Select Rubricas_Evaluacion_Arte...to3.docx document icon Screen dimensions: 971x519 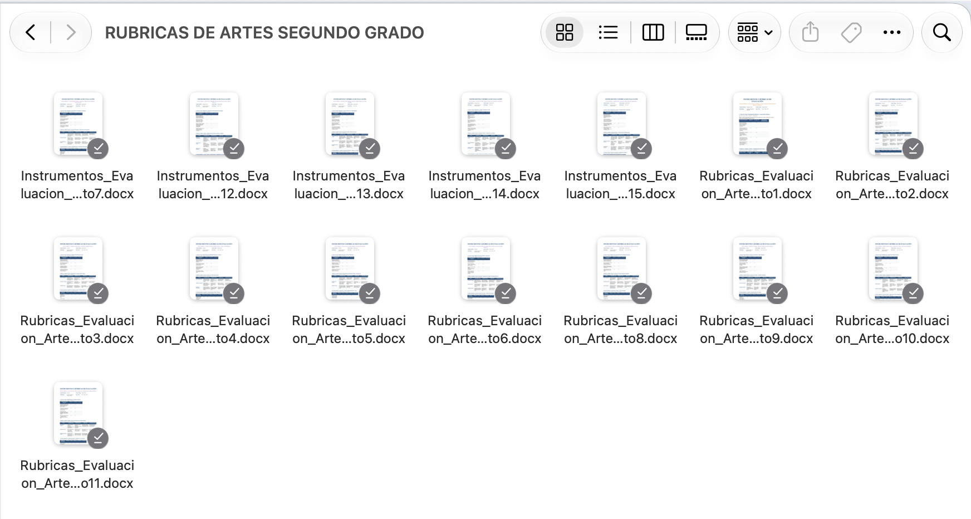[x=78, y=269]
